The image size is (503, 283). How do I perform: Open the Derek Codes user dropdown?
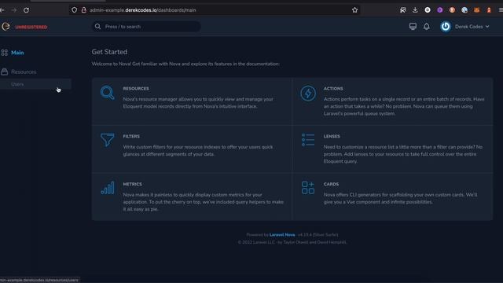tap(472, 27)
